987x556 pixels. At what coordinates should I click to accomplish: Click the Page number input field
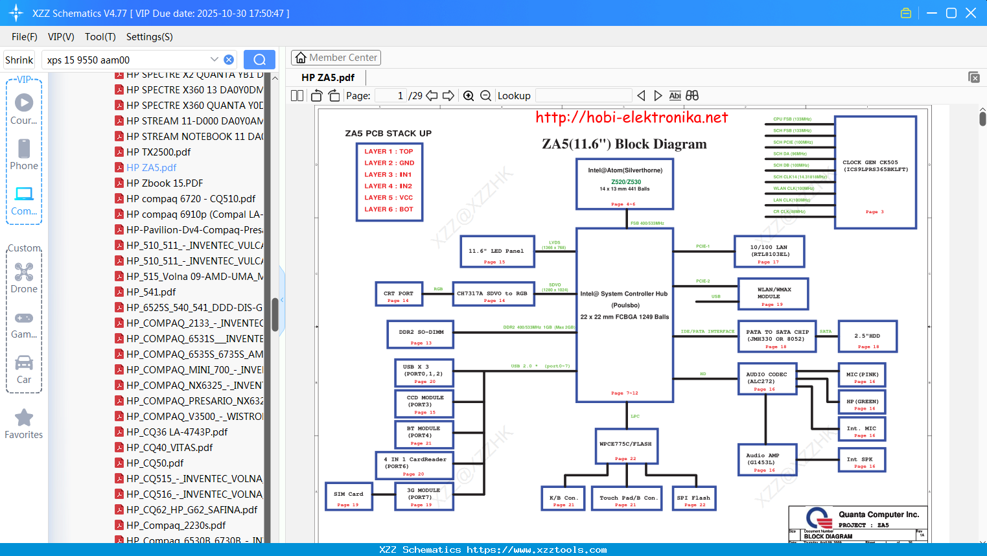pyautogui.click(x=391, y=96)
